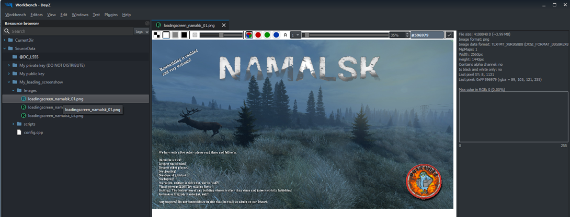Open the tags dropdown
Viewport: 570px width, 217px height.
point(142,32)
